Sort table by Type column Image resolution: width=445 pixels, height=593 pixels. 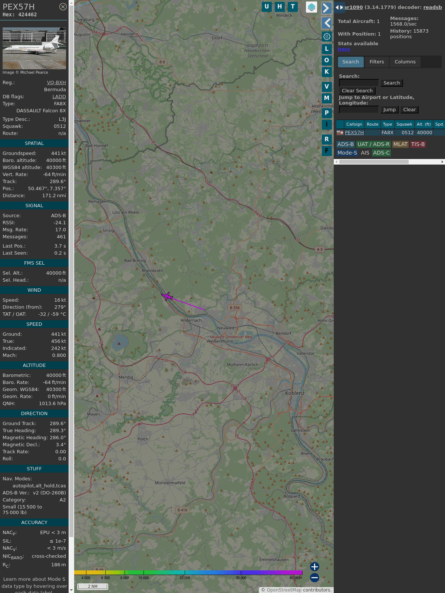[x=388, y=125]
